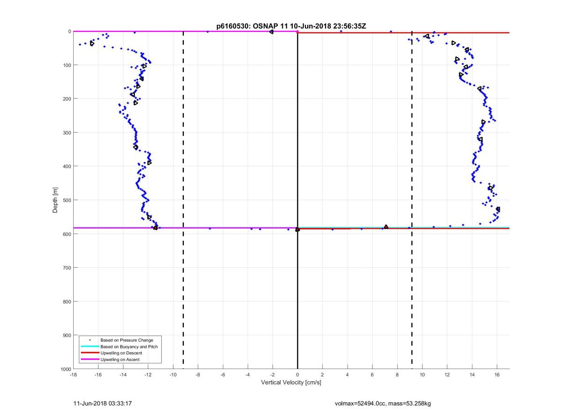Viewport: 563px width, 415px height.
Task: Click the red line sample in legend
Action: point(90,353)
